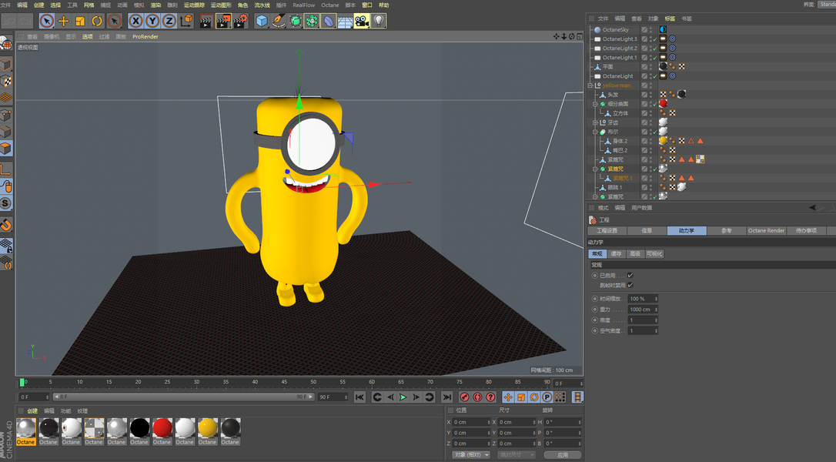Select the Rotate tool in the top toolbar
836x462 pixels.
click(96, 22)
